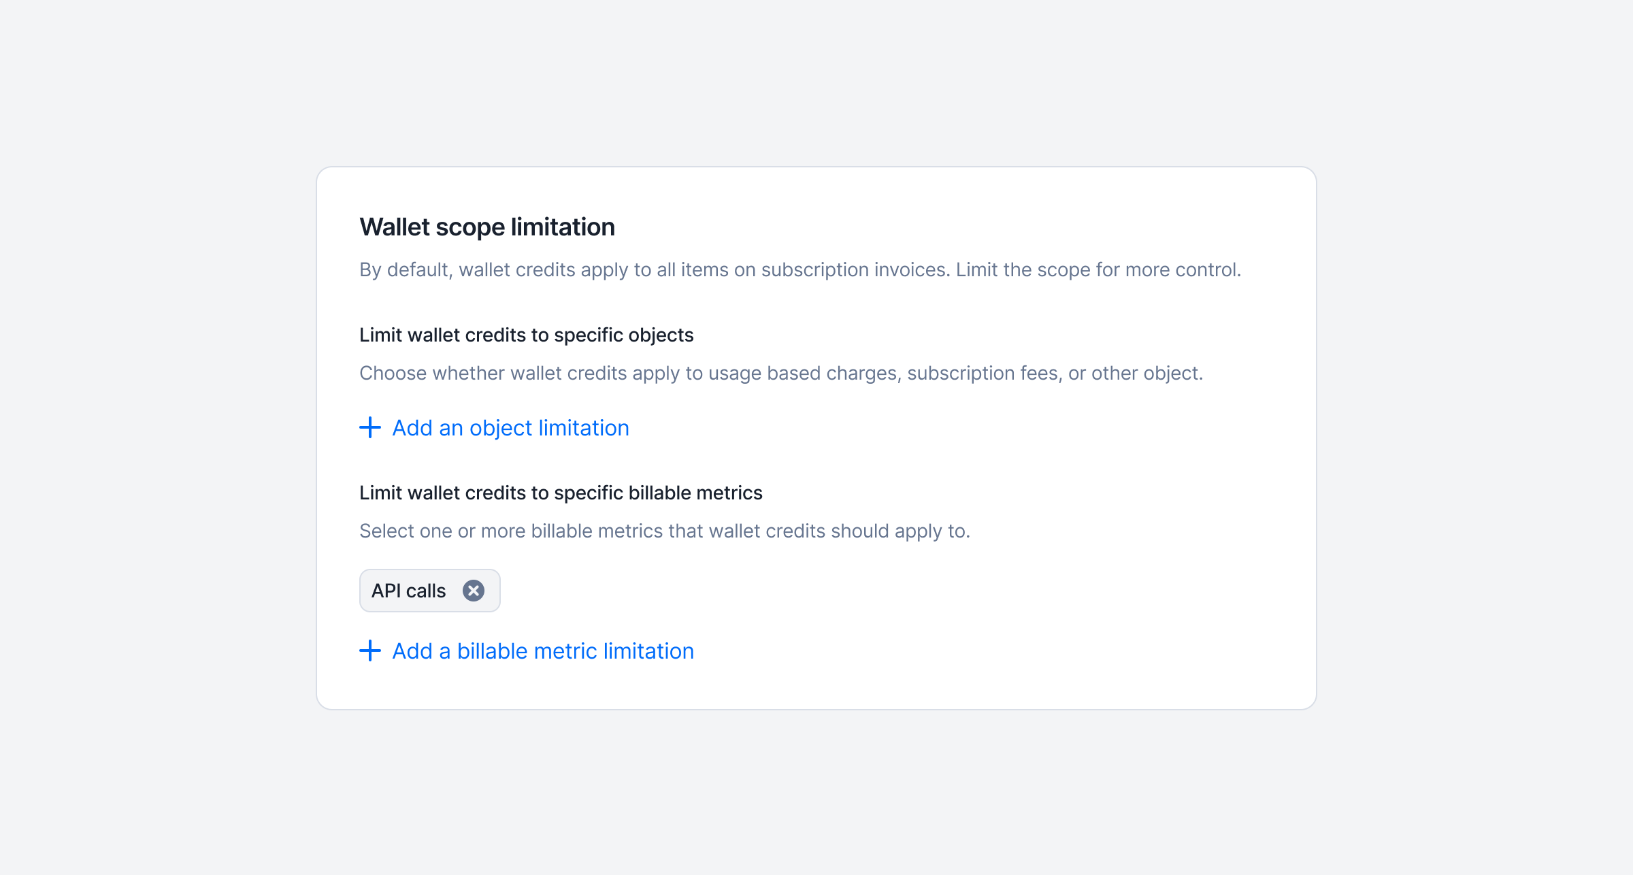The width and height of the screenshot is (1633, 875).
Task: Click the Limit wallet credits to specific objects heading
Action: [x=526, y=335]
